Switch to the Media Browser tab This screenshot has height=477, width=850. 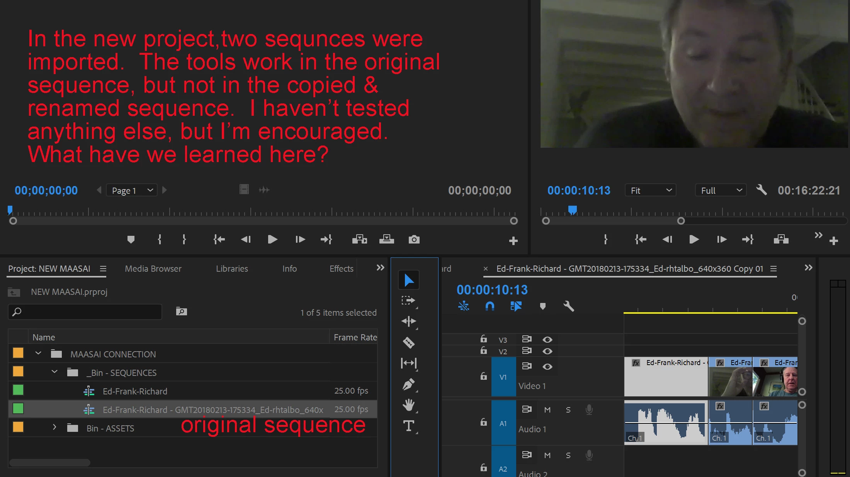coord(153,269)
